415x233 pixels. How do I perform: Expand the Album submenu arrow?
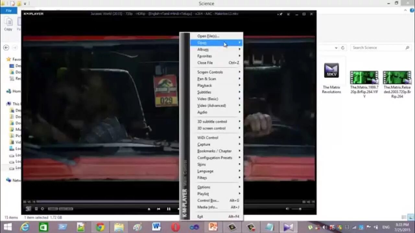click(x=240, y=49)
